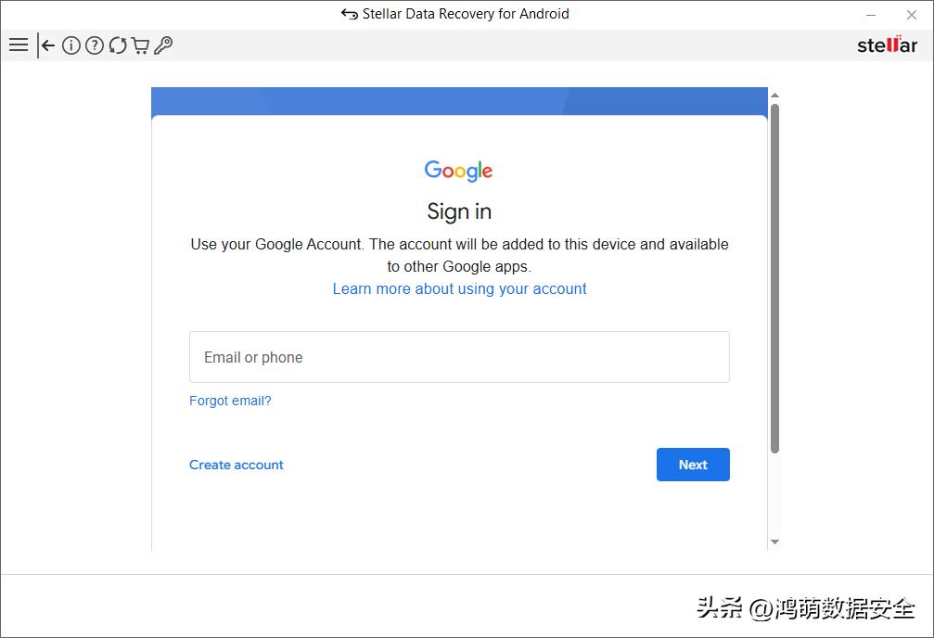Click the title bar application icon

349,14
